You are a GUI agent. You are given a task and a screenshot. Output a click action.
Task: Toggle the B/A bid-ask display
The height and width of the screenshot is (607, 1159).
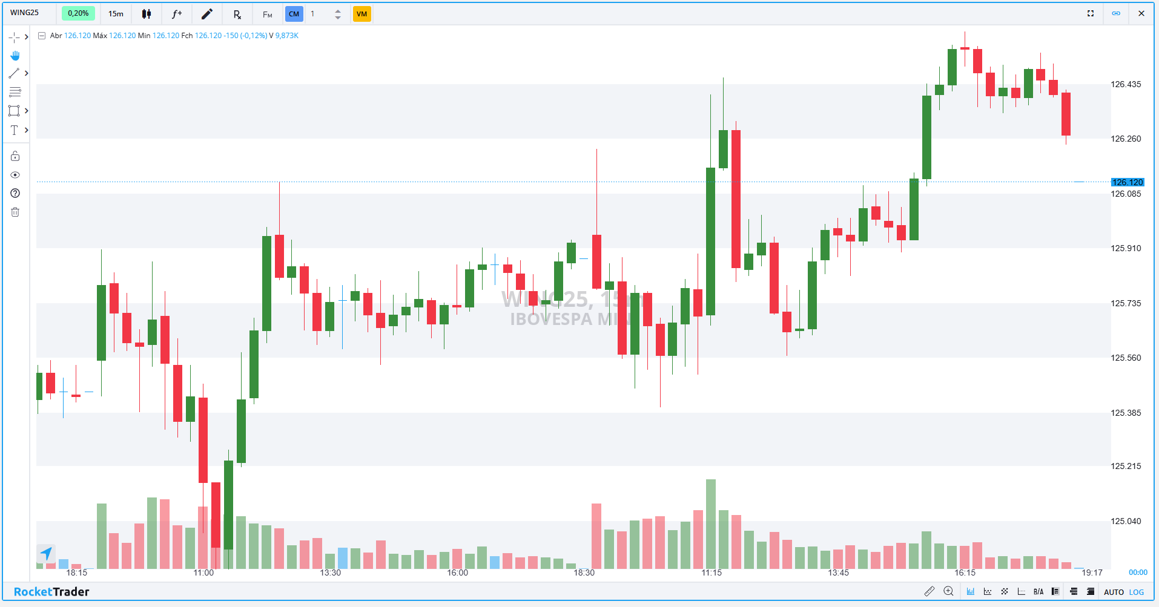1038,592
